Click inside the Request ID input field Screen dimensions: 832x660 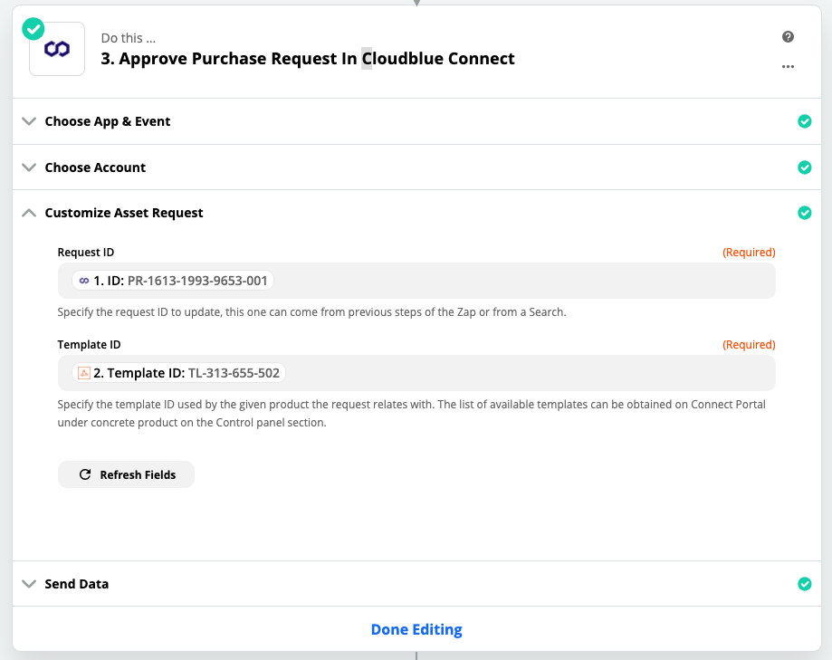[x=416, y=281]
